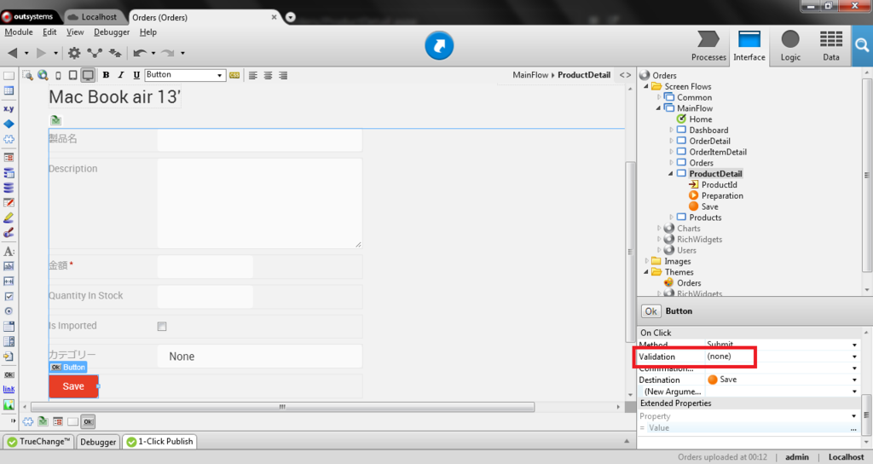This screenshot has height=464, width=873.
Task: Switch preview to tablet device icon
Action: pos(73,75)
